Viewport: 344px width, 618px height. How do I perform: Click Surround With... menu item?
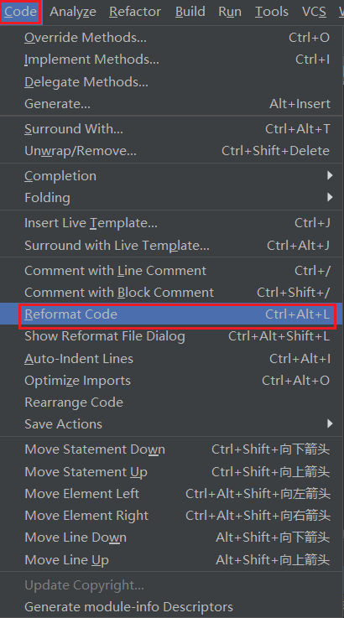(172, 129)
